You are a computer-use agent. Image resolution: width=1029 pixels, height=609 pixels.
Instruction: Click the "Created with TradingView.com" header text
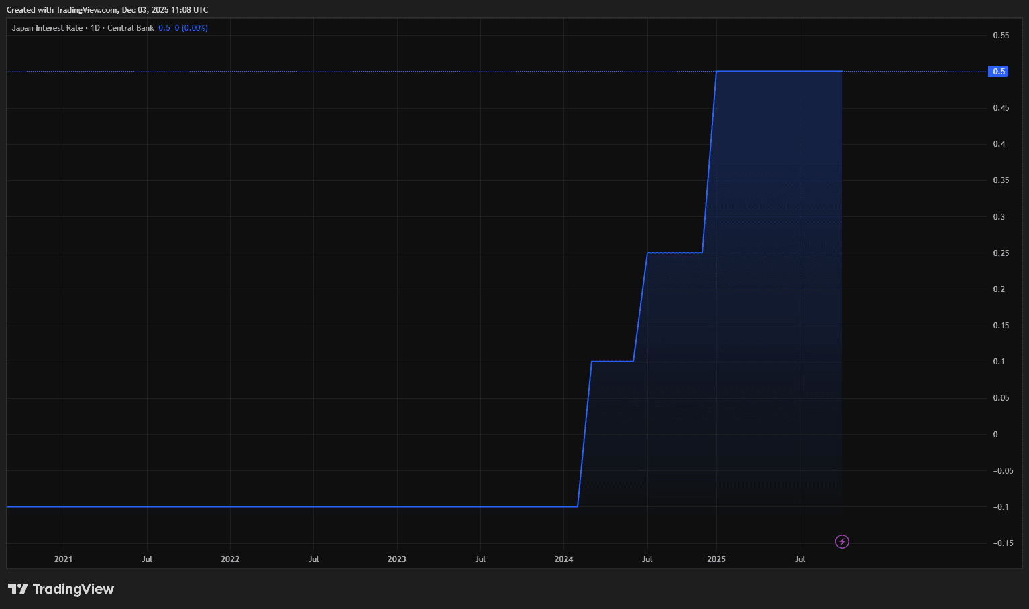point(62,10)
